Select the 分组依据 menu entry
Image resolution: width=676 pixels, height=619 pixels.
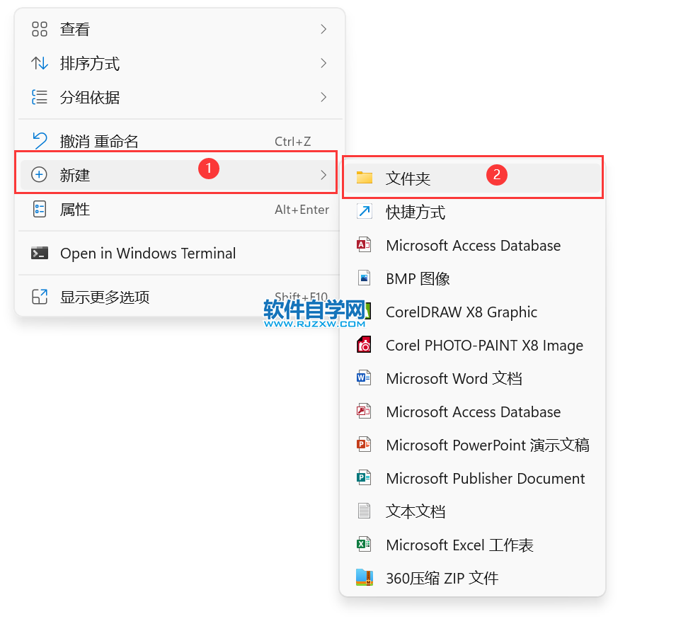click(x=180, y=98)
